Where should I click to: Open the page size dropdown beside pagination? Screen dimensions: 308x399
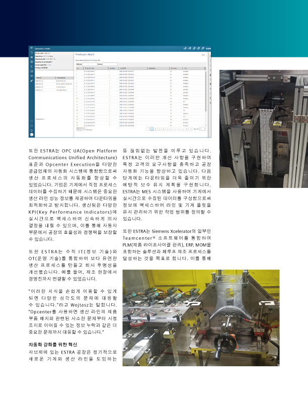(x=202, y=129)
